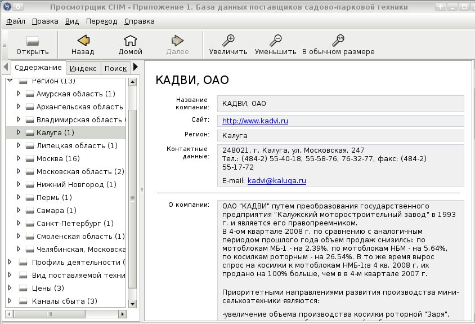The image size is (475, 324).
Task: Expand Смоленская область (1) node
Action: (x=19, y=236)
